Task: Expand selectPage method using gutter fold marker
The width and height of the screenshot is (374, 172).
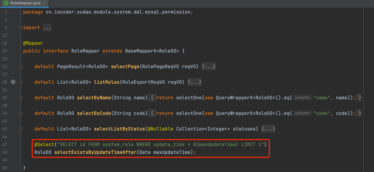Action: coord(21,67)
